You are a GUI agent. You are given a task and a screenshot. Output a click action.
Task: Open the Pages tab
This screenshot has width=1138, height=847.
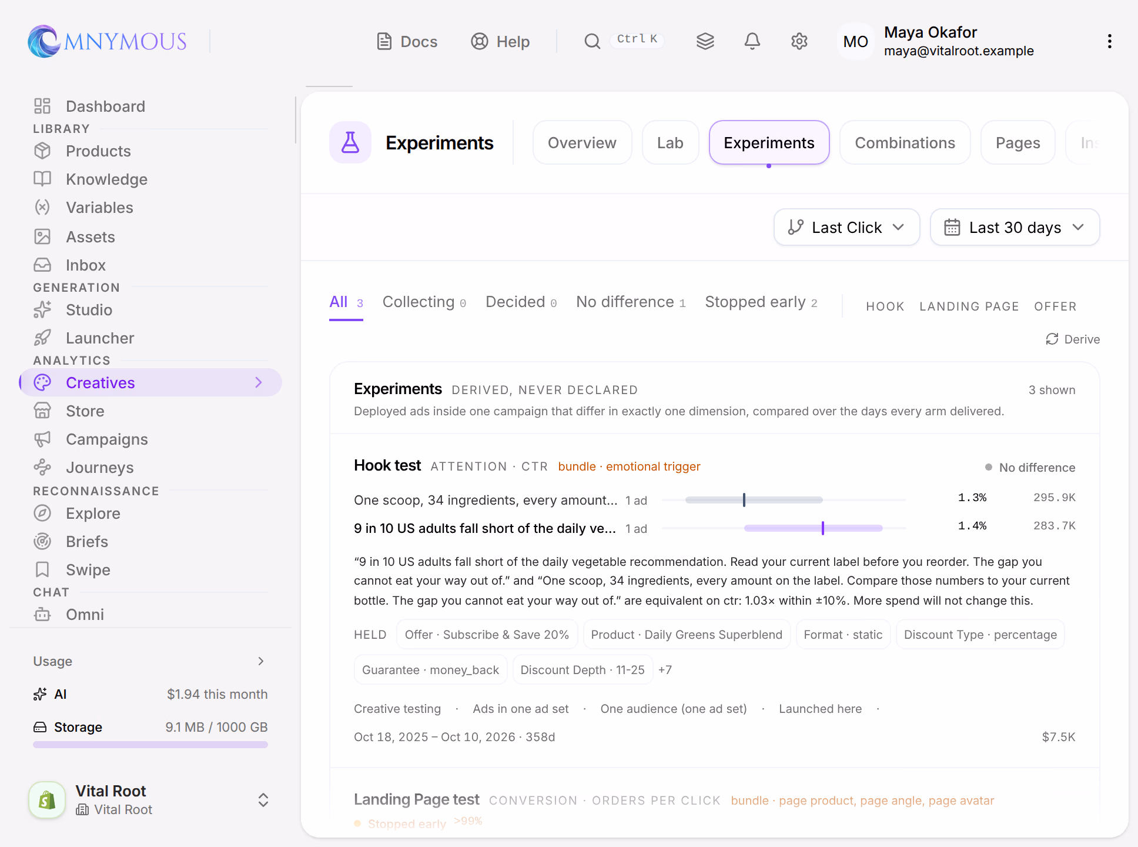coord(1017,143)
